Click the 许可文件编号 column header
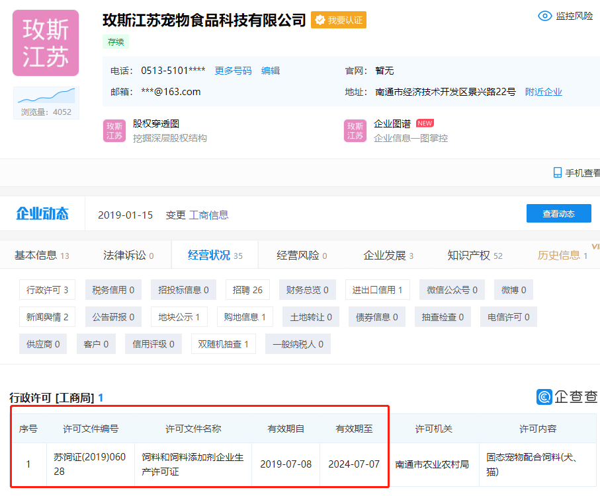Image resolution: width=600 pixels, height=496 pixels. pyautogui.click(x=91, y=429)
